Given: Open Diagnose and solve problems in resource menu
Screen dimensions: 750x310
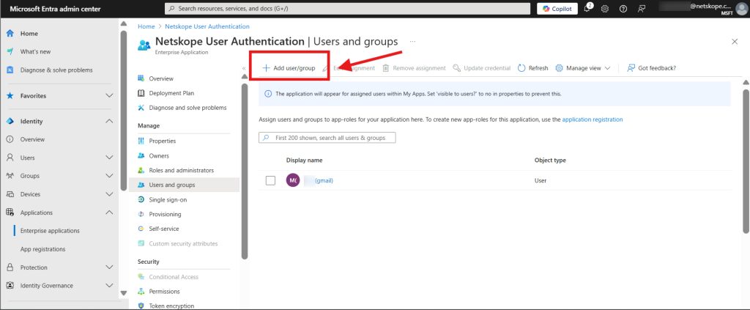Looking at the screenshot, I should click(x=187, y=108).
